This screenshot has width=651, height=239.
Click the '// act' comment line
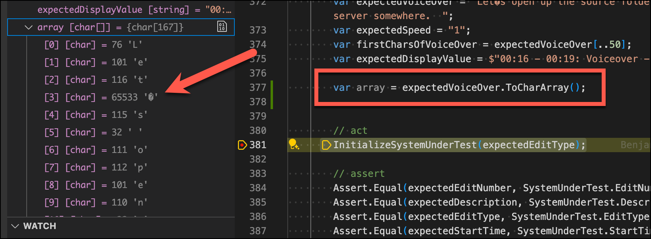350,131
